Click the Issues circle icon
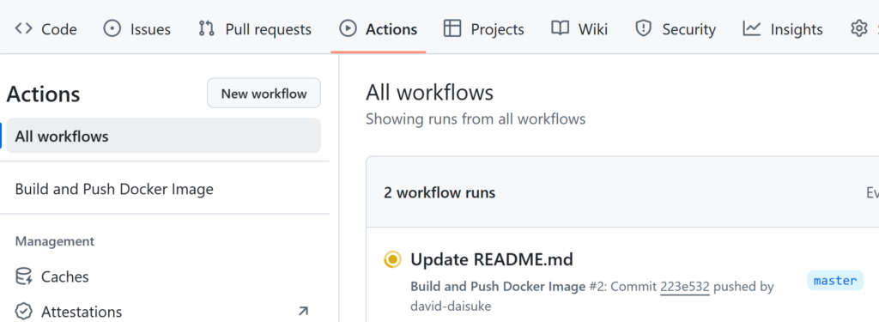This screenshot has width=879, height=322. click(112, 28)
